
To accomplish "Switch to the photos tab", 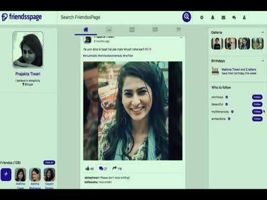I will (x=109, y=29).
